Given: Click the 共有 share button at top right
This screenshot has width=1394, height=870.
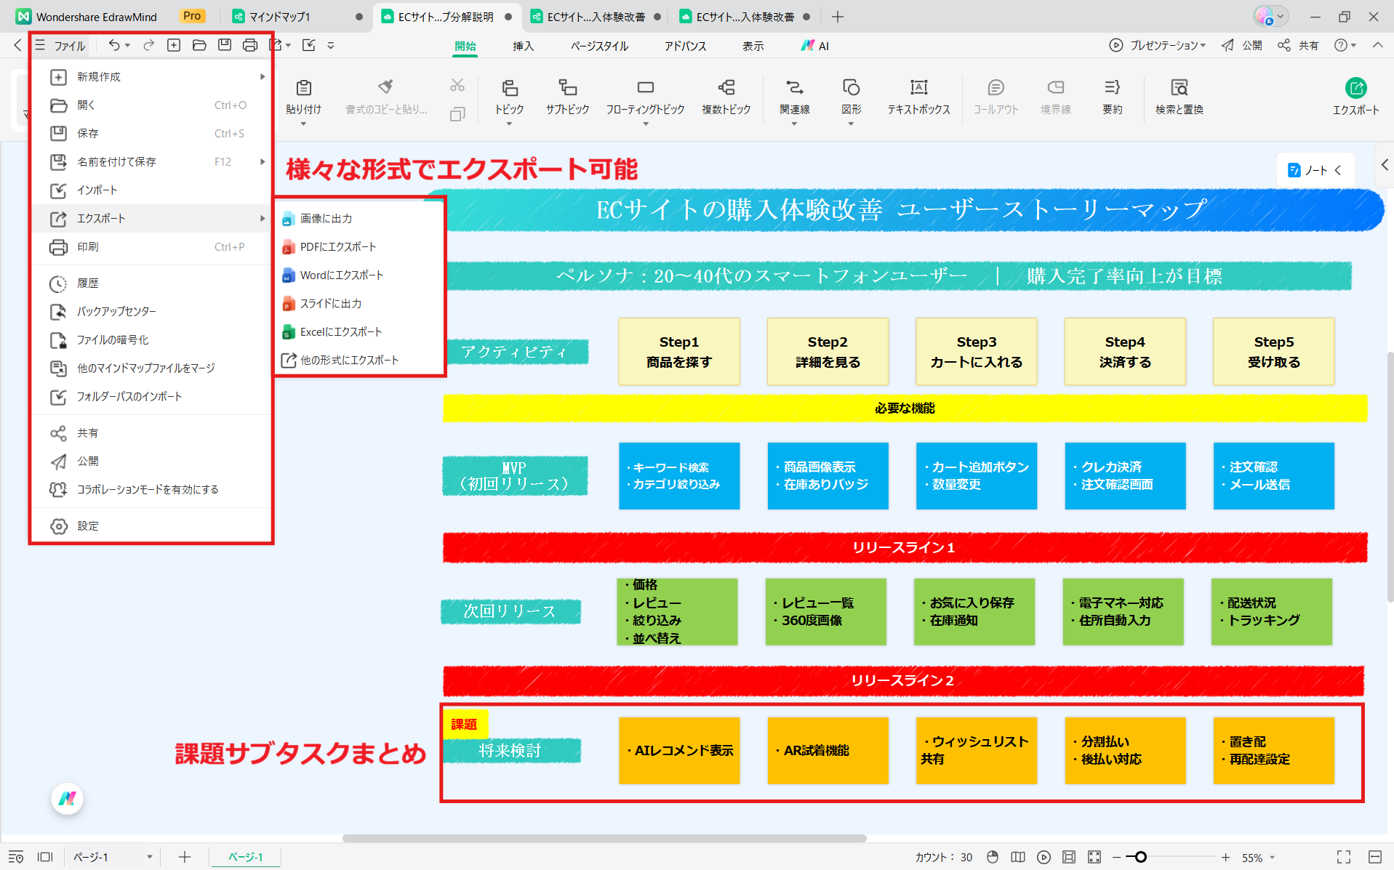Looking at the screenshot, I should (1299, 45).
